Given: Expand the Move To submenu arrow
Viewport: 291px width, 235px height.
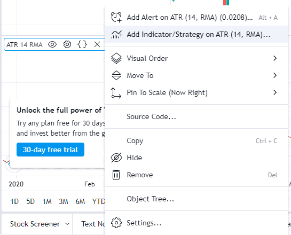Looking at the screenshot, I should (x=275, y=75).
